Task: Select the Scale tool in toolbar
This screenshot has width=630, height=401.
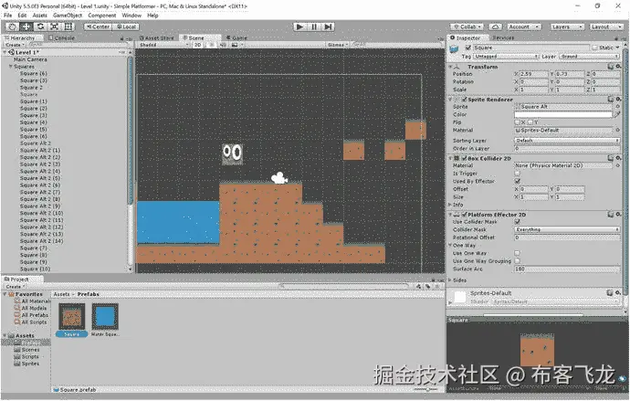Action: point(54,26)
